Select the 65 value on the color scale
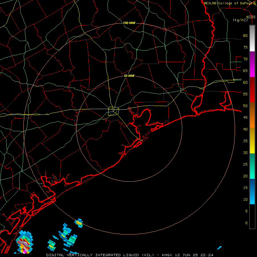This screenshot has width=257, height=257. (x=245, y=71)
